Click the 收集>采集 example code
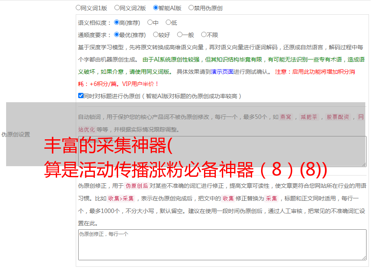The image size is (371, 268). tap(121, 198)
